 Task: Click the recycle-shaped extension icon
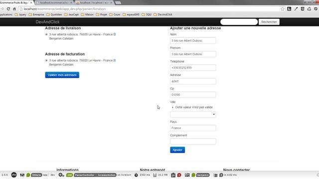point(309,9)
